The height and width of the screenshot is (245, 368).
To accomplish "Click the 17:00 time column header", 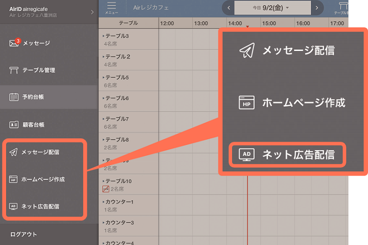I will point(337,23).
